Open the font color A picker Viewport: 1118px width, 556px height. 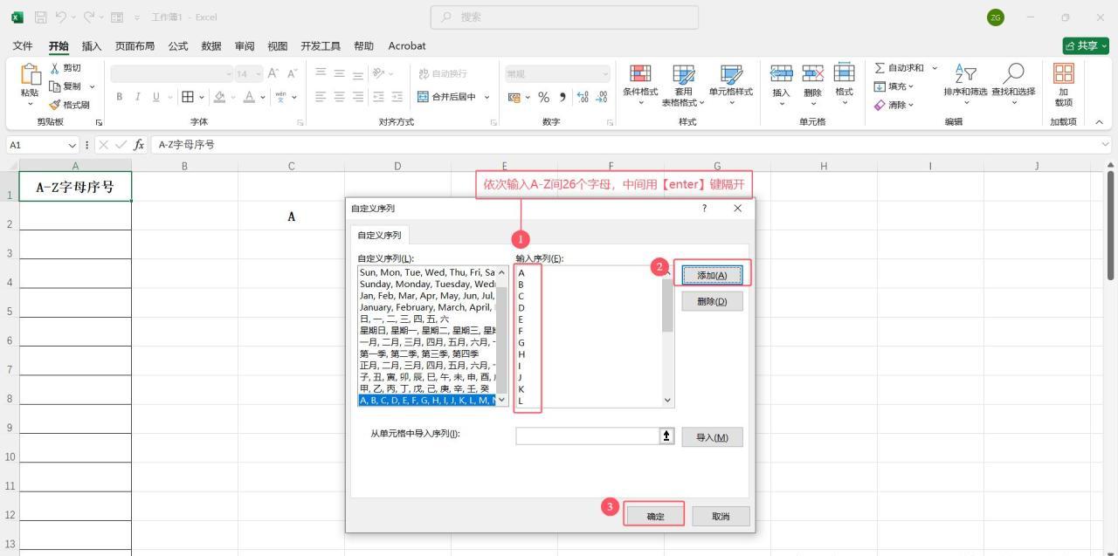point(249,97)
